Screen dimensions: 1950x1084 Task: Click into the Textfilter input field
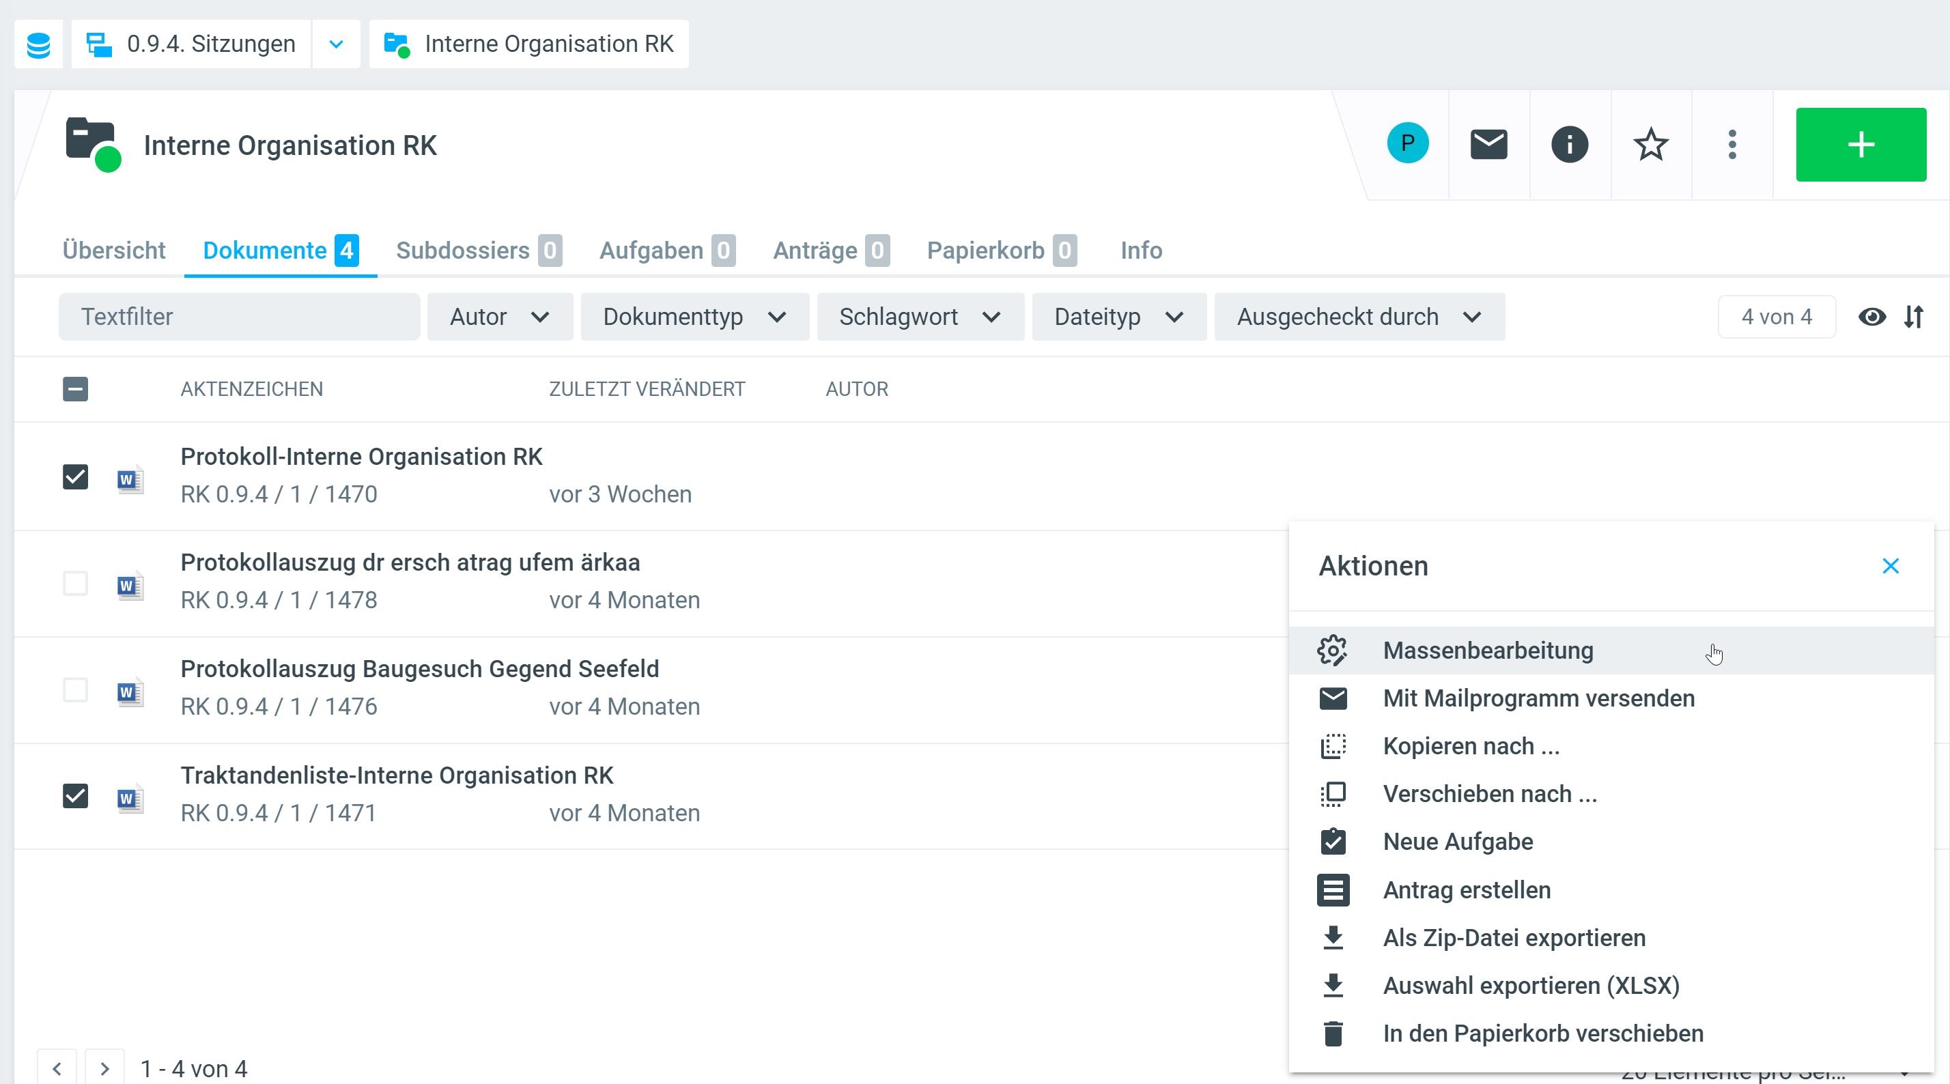tap(238, 317)
